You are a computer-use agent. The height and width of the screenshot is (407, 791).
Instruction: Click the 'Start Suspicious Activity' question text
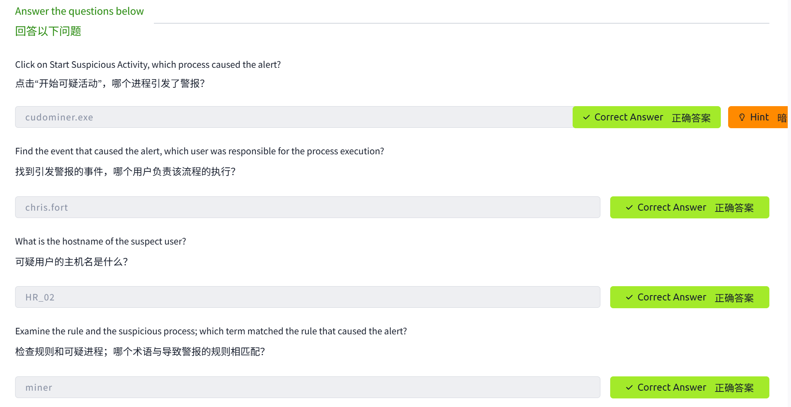tap(148, 64)
